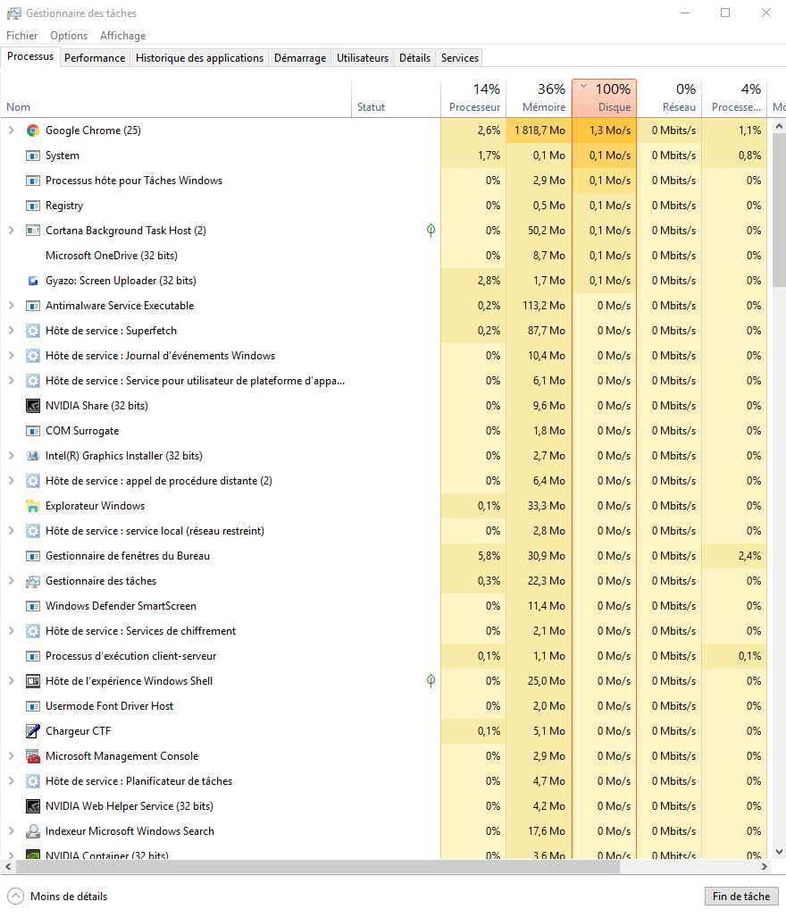Switch to the Performance tab

pos(95,58)
